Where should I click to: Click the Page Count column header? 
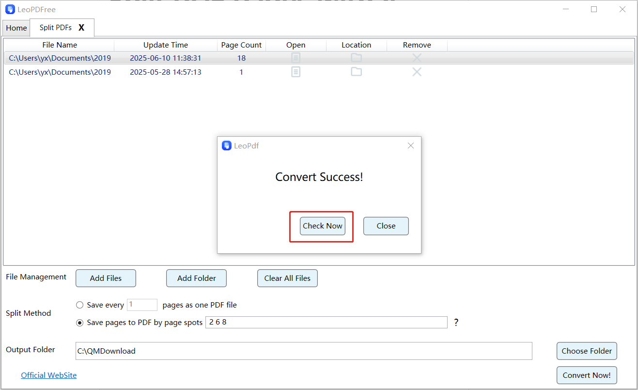pyautogui.click(x=241, y=45)
